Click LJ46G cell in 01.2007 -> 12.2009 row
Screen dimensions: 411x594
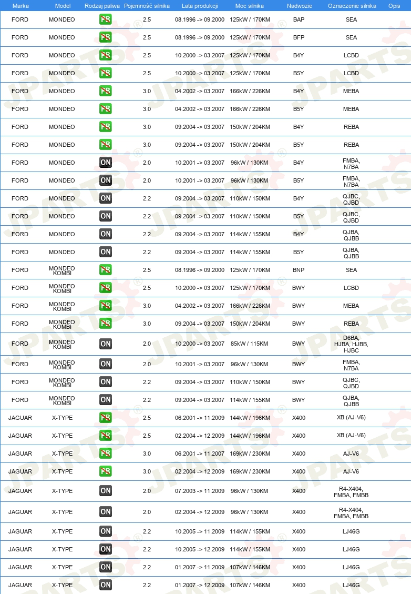coord(351,585)
